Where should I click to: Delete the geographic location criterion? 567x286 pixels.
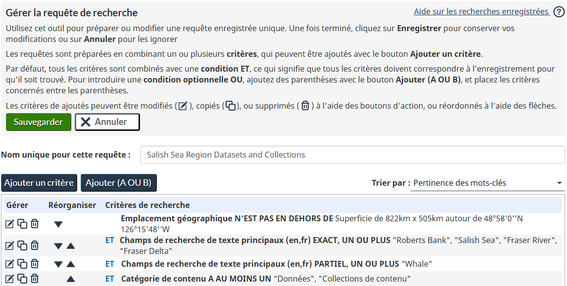(34, 223)
